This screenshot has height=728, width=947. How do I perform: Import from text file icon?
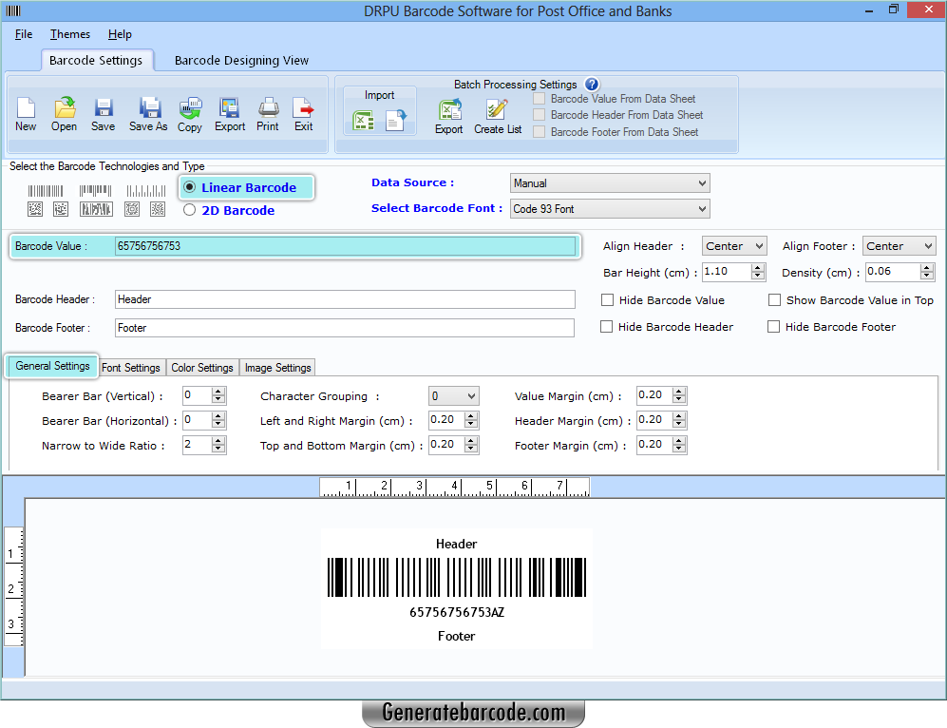pos(396,121)
